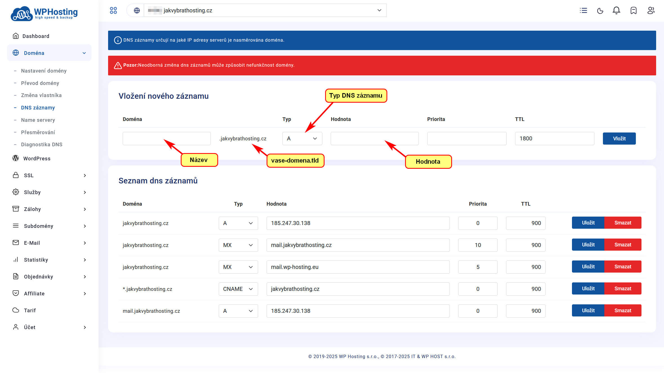This screenshot has width=664, height=373.
Task: Click the list menu icon in the top bar
Action: click(x=583, y=11)
